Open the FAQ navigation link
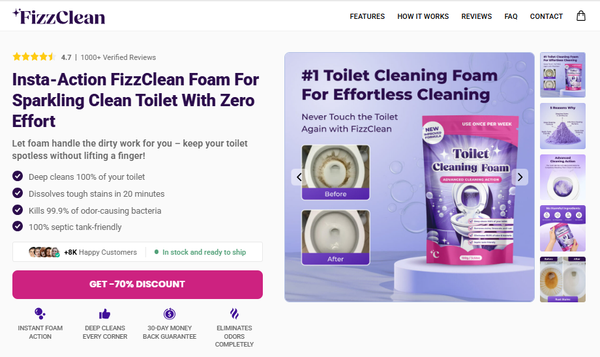This screenshot has width=600, height=357. point(511,16)
